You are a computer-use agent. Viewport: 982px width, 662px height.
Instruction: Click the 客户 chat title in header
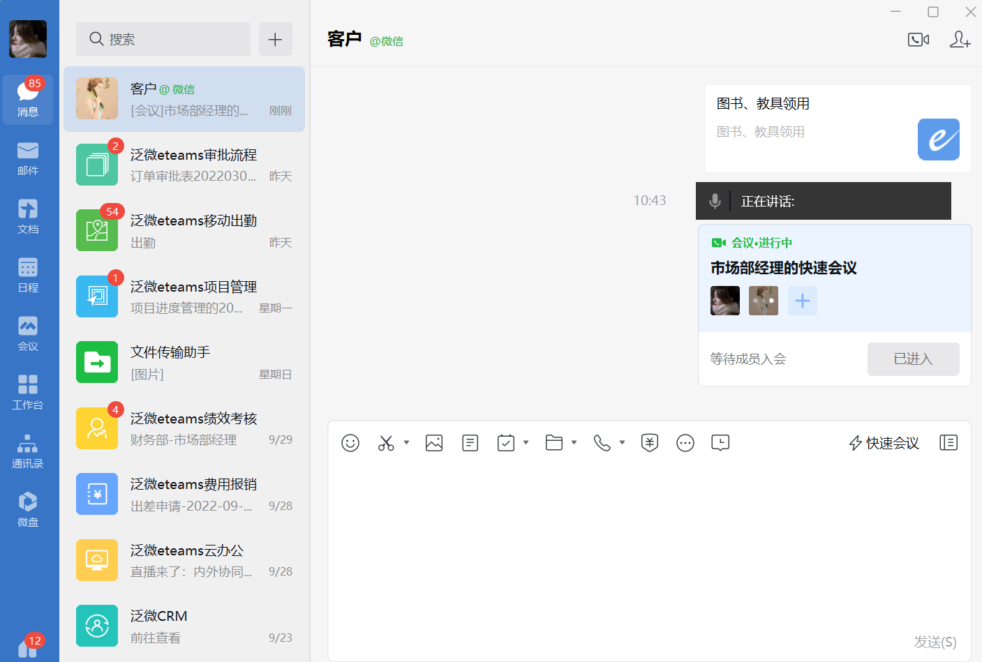[345, 39]
